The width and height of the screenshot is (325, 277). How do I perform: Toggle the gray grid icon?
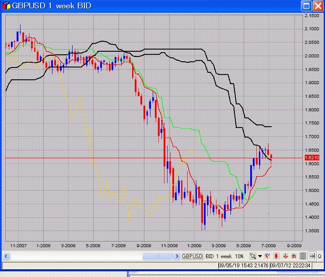(x=303, y=256)
